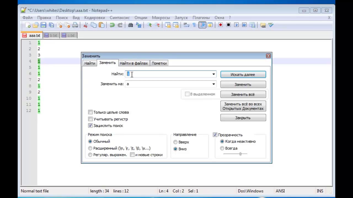
Task: Enable the 'Учитывать регистр' checkbox
Action: click(90, 119)
